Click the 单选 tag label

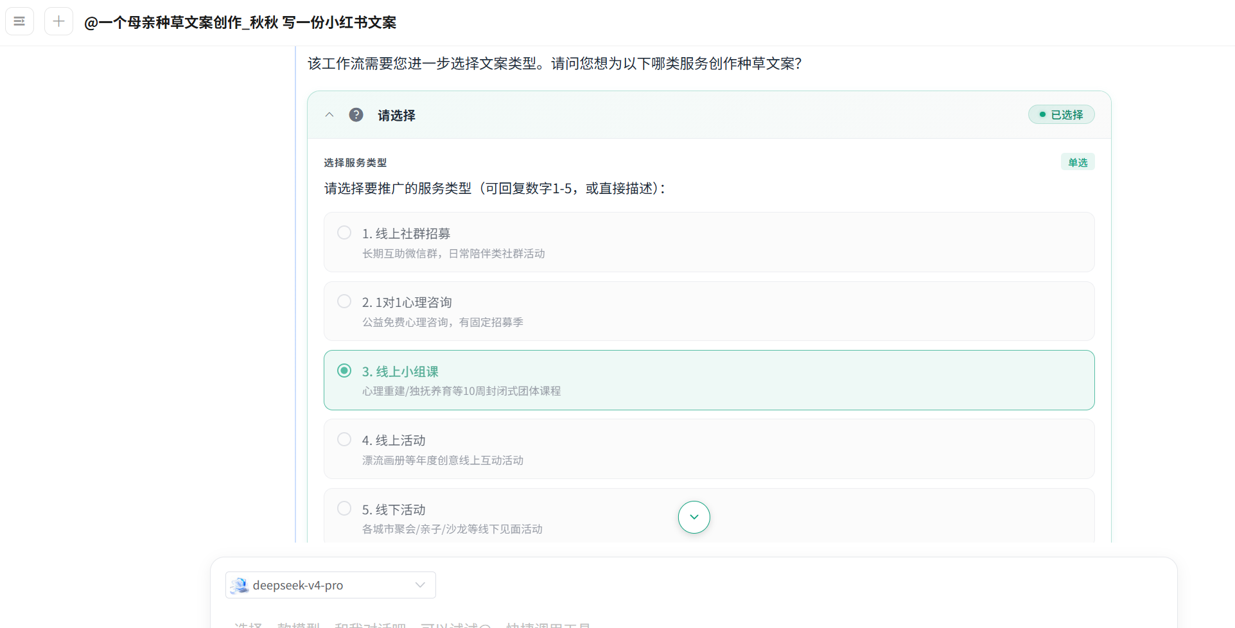coord(1078,162)
